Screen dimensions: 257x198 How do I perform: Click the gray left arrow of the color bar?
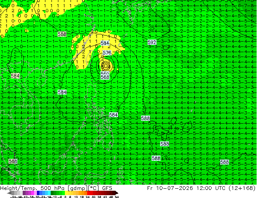pyautogui.click(x=9, y=193)
